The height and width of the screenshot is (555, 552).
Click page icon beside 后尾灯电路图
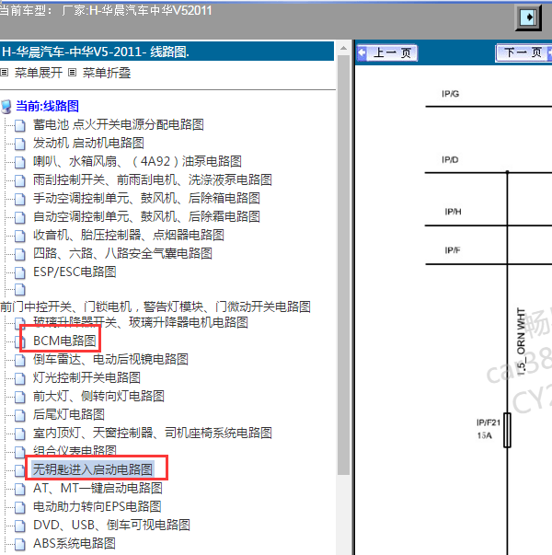20,415
